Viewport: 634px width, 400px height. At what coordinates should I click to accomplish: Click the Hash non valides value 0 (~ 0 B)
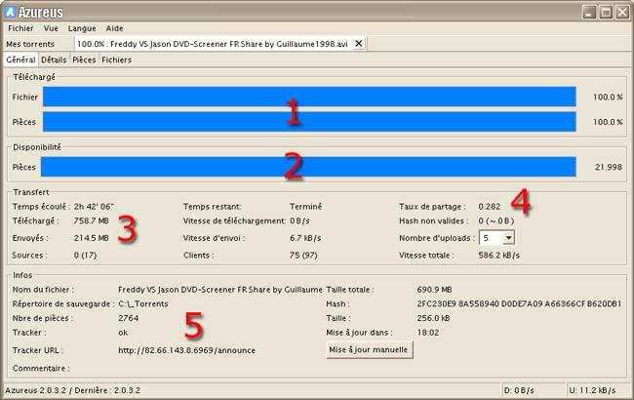496,220
